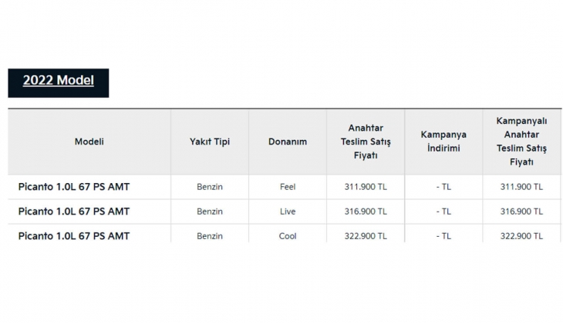Image resolution: width=563 pixels, height=323 pixels.
Task: Click the Benzin cell in the Live row
Action: pos(210,211)
